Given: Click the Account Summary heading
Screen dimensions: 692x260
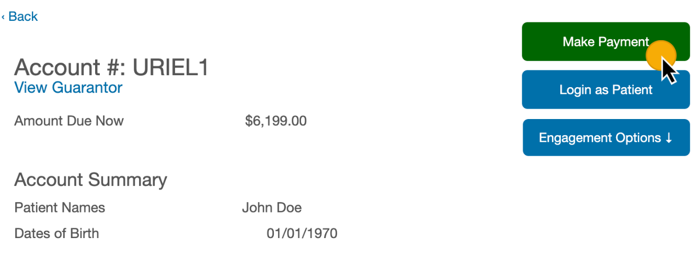Looking at the screenshot, I should 90,180.
